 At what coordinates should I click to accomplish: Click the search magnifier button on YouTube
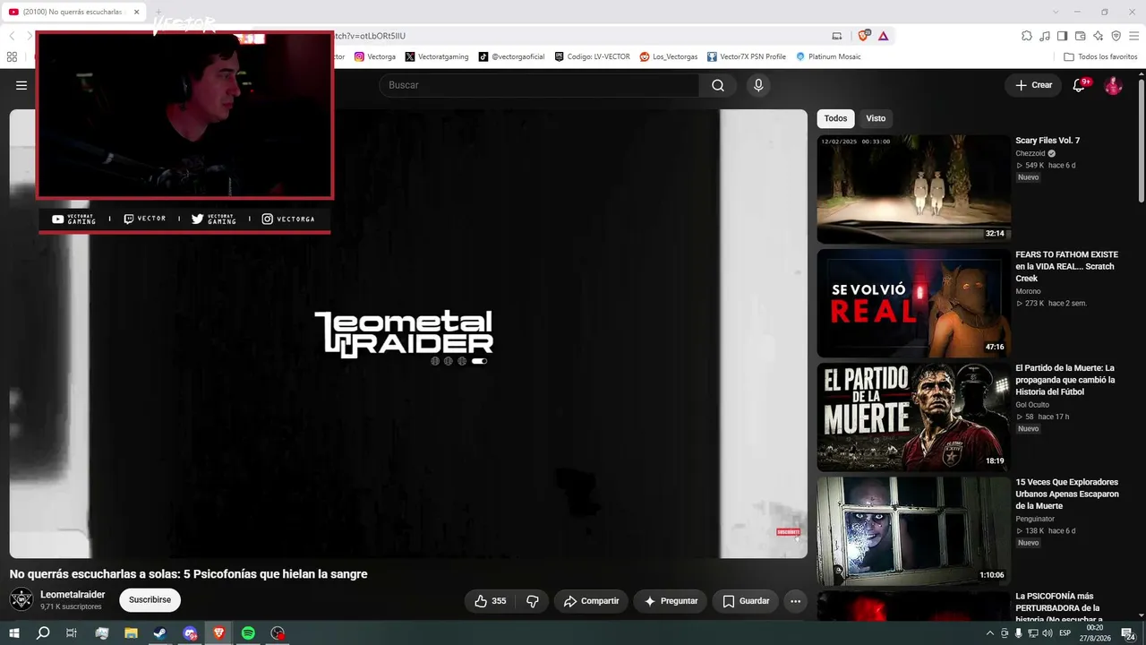(x=718, y=85)
